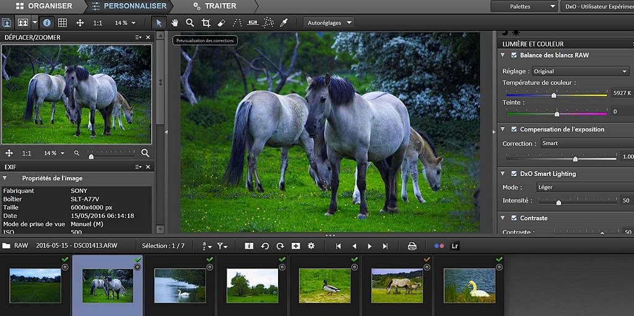This screenshot has height=316, width=634.
Task: Select the perspective lines tool
Action: tap(237, 23)
